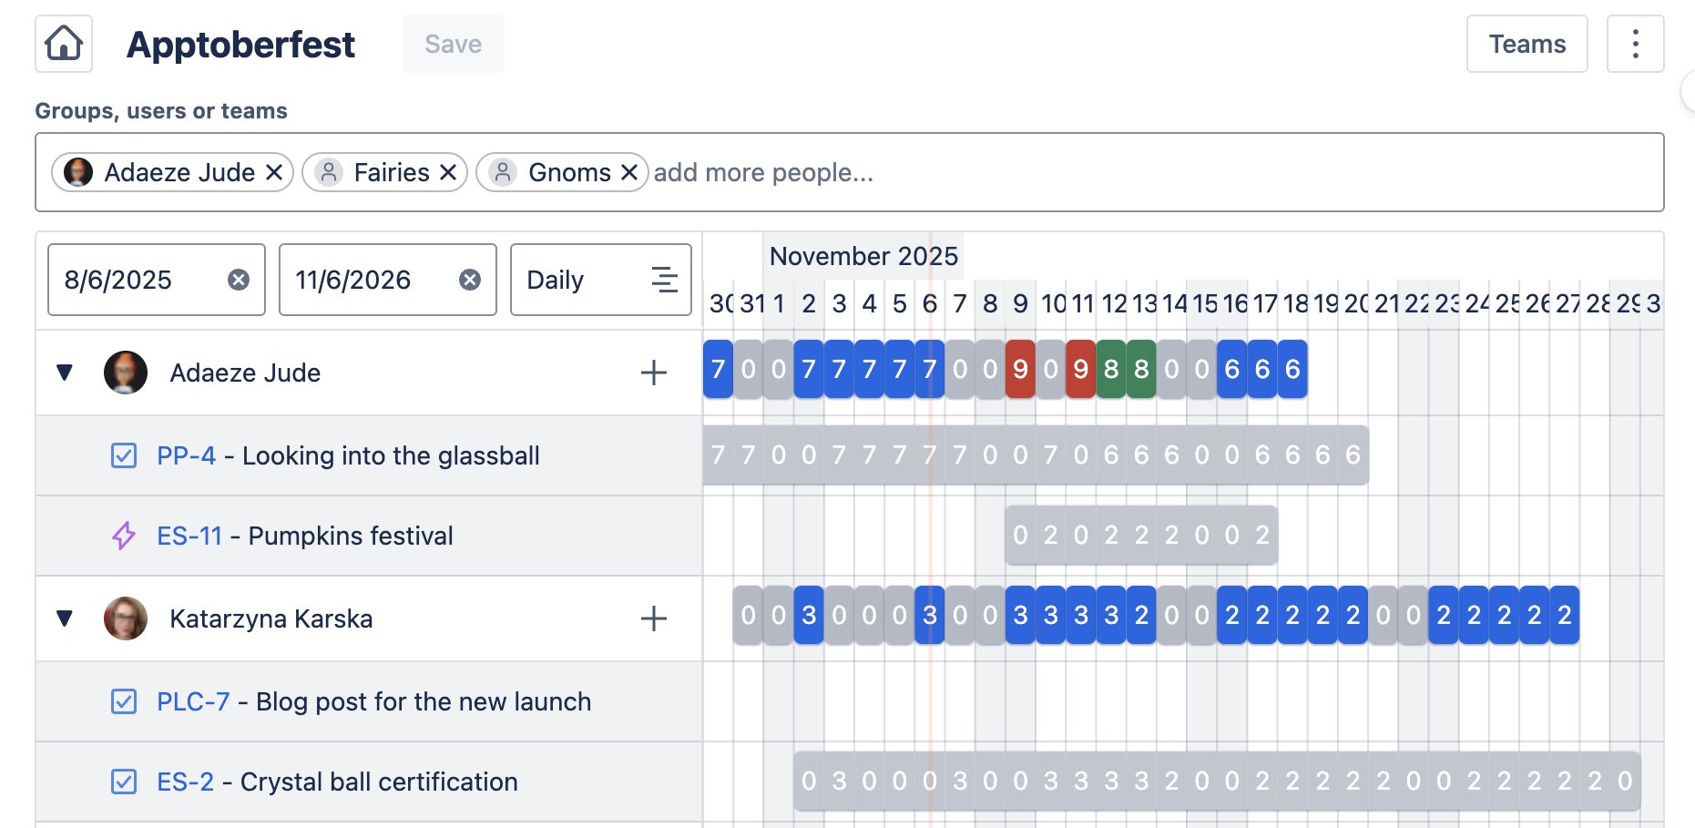The width and height of the screenshot is (1695, 828).
Task: Open the three-dot more options menu
Action: (1635, 44)
